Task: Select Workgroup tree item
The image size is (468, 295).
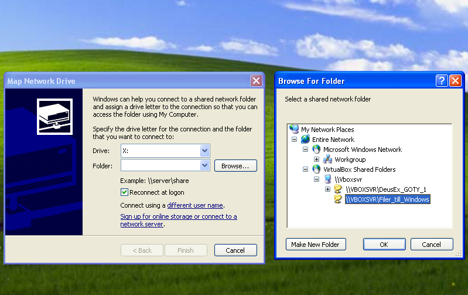Action: tap(350, 160)
